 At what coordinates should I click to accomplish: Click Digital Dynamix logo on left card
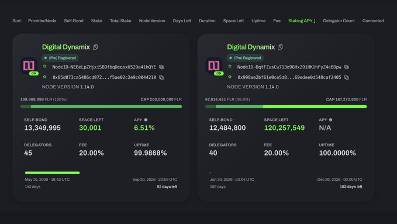tap(29, 66)
